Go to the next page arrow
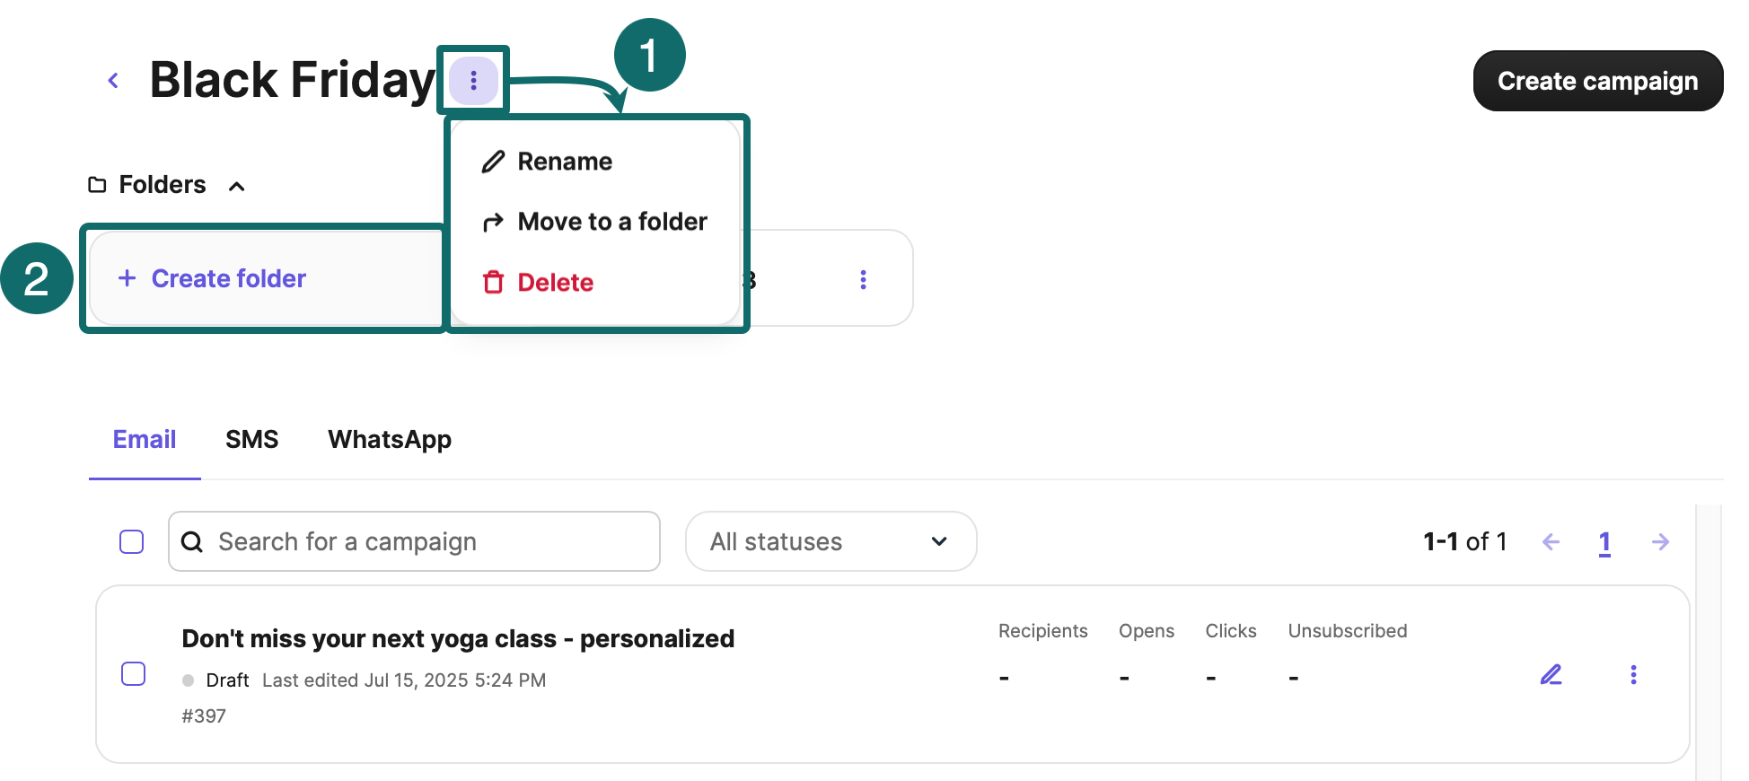 [1660, 541]
